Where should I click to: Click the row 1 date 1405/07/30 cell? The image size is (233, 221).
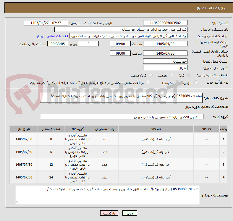coord(24,139)
